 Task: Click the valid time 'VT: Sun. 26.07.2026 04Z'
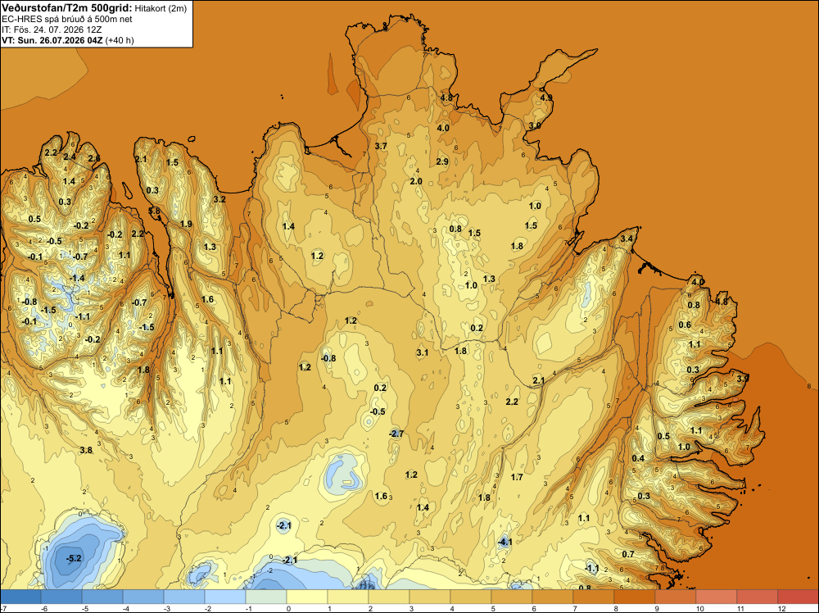[52, 40]
